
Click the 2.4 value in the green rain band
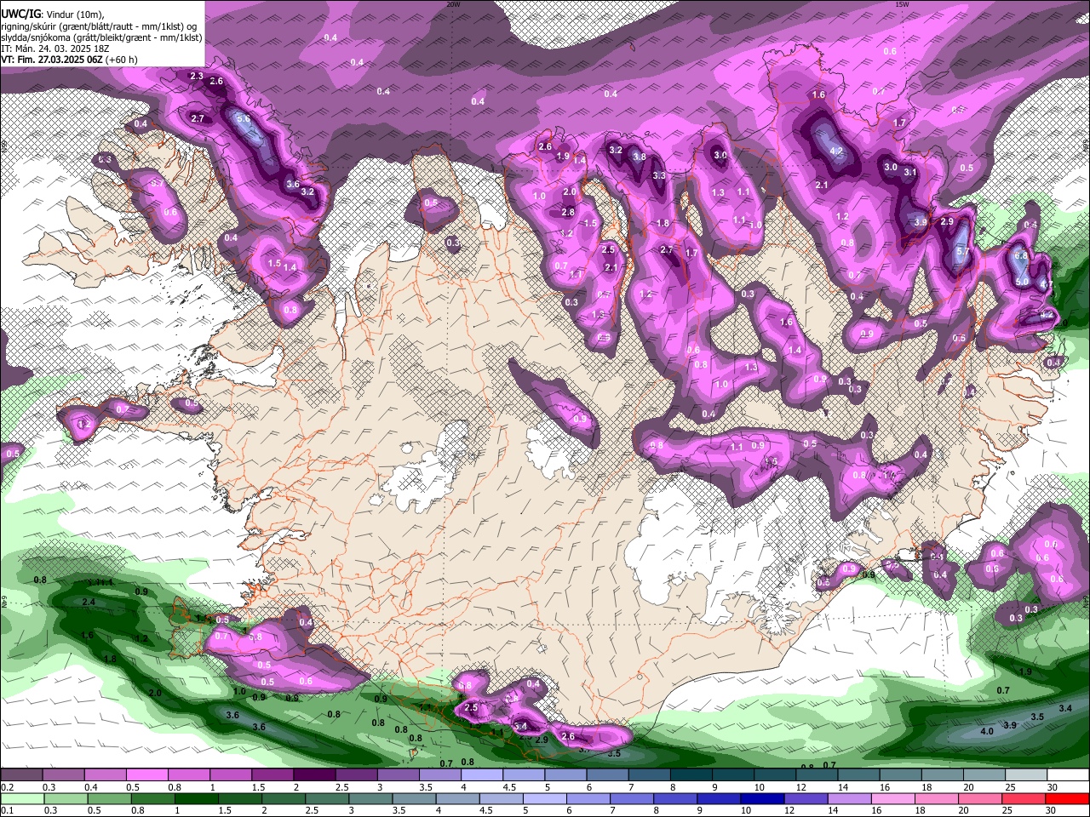tap(89, 603)
